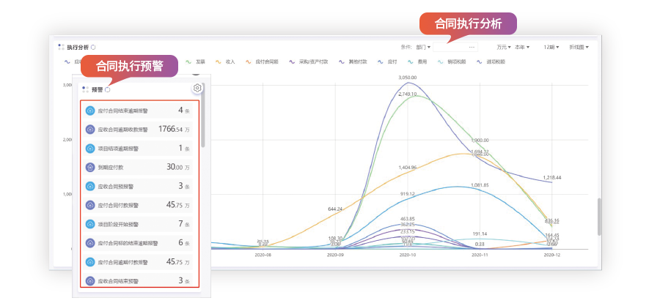Click the ellipsis icon in the condition field
The width and height of the screenshot is (660, 306).
click(472, 47)
